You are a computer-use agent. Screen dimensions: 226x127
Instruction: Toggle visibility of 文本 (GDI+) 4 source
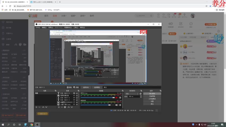click(x=74, y=98)
